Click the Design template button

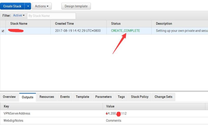tap(76, 6)
